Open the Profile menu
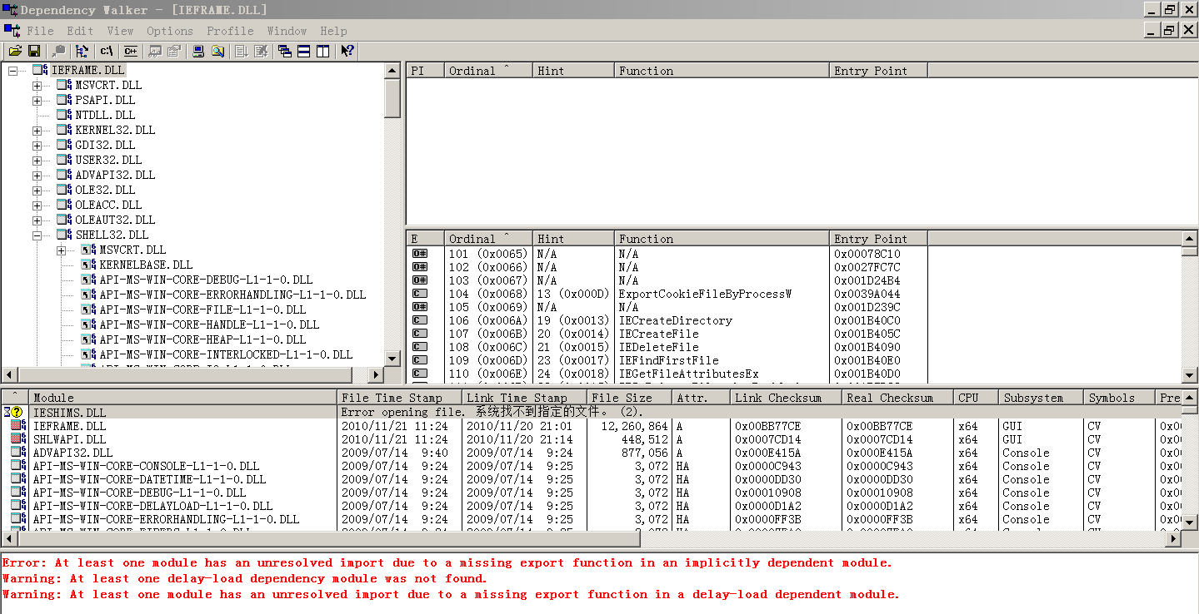The width and height of the screenshot is (1199, 614). point(231,31)
